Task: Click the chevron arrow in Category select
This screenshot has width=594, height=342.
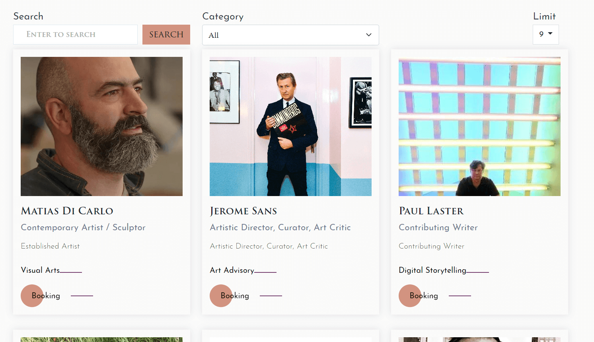Action: [369, 35]
